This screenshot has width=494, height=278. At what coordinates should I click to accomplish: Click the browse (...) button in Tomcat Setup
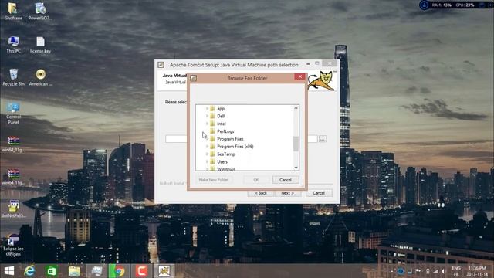[323, 139]
